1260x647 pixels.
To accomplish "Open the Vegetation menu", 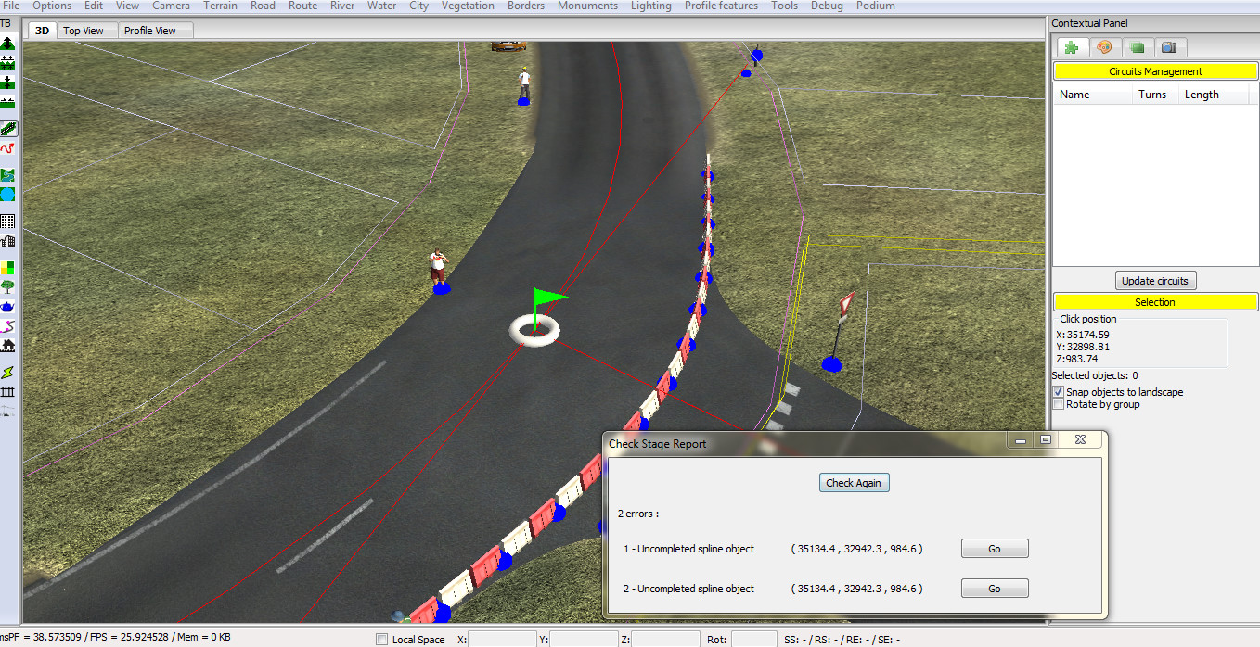I will (x=468, y=6).
